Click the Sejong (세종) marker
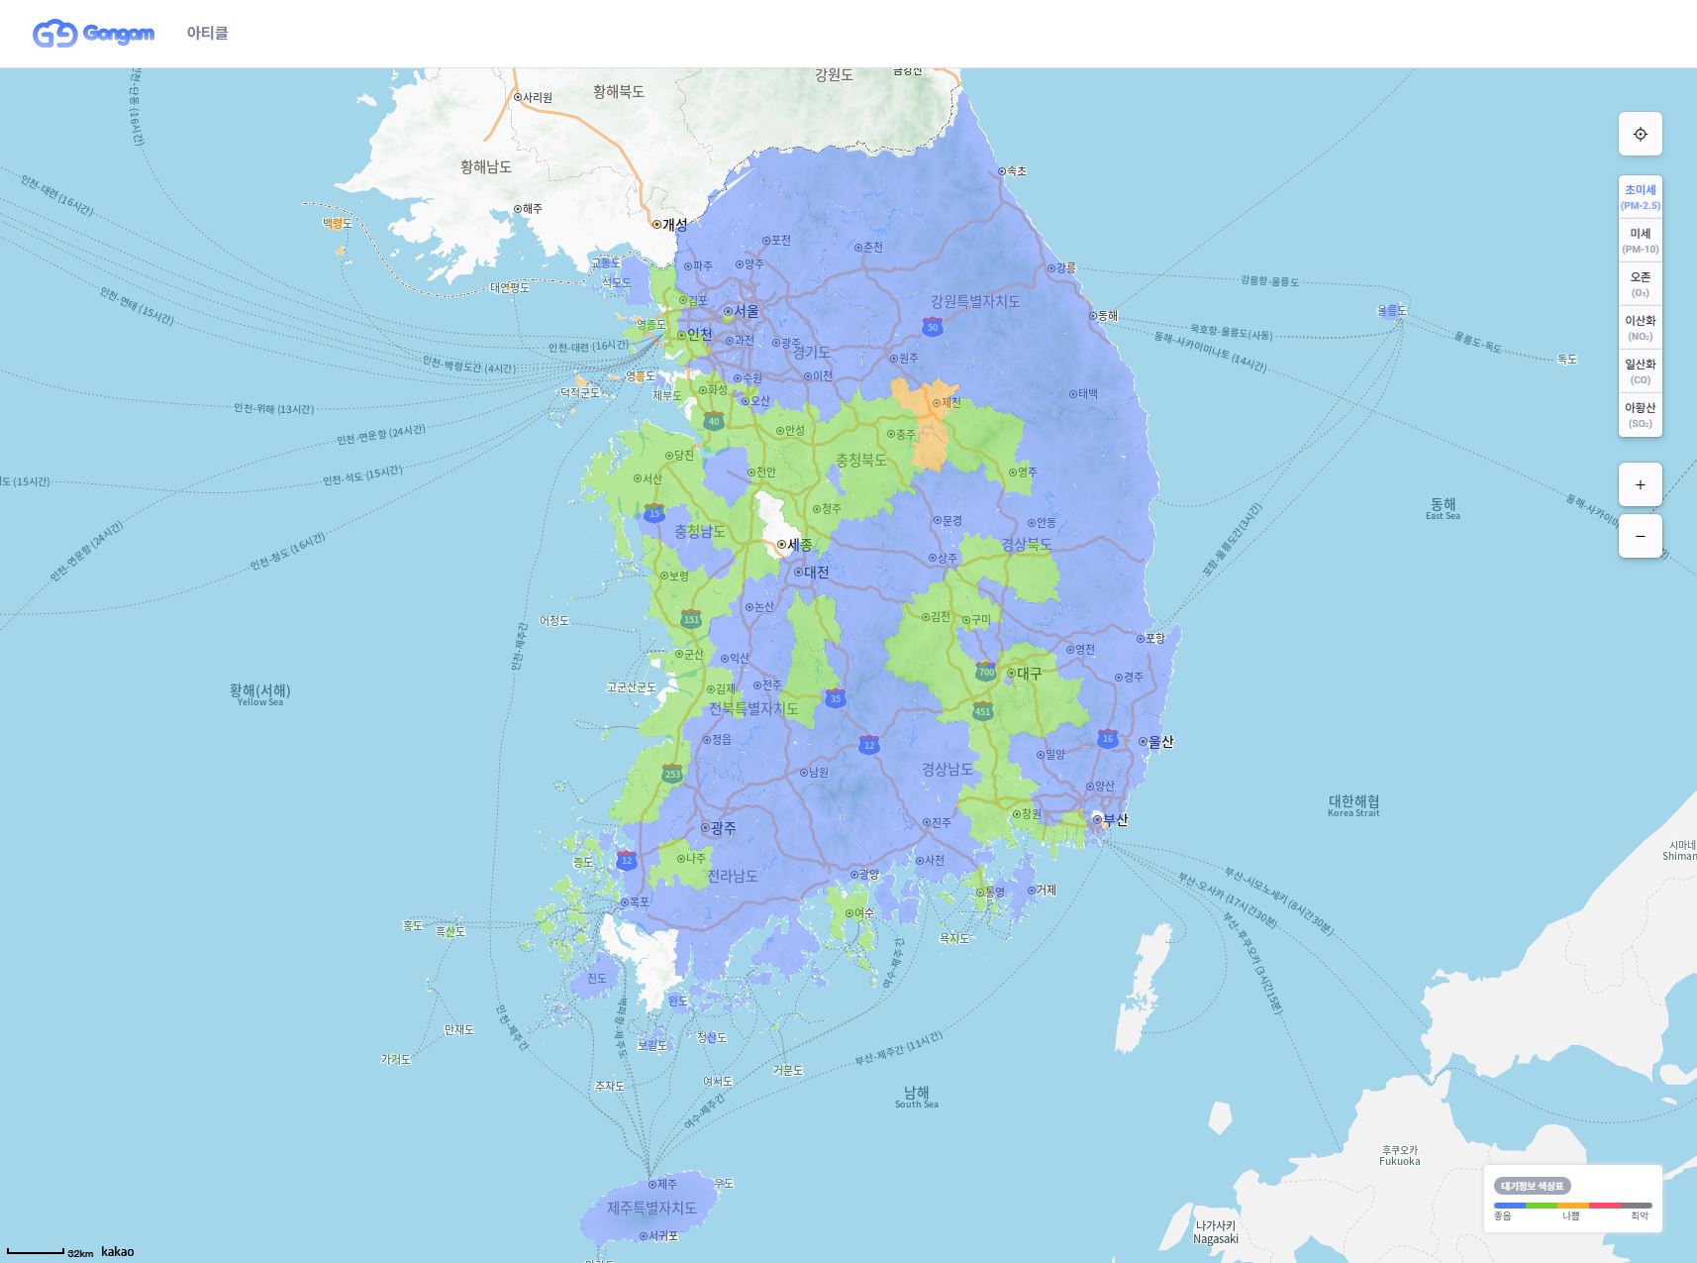The image size is (1697, 1263). (x=782, y=543)
